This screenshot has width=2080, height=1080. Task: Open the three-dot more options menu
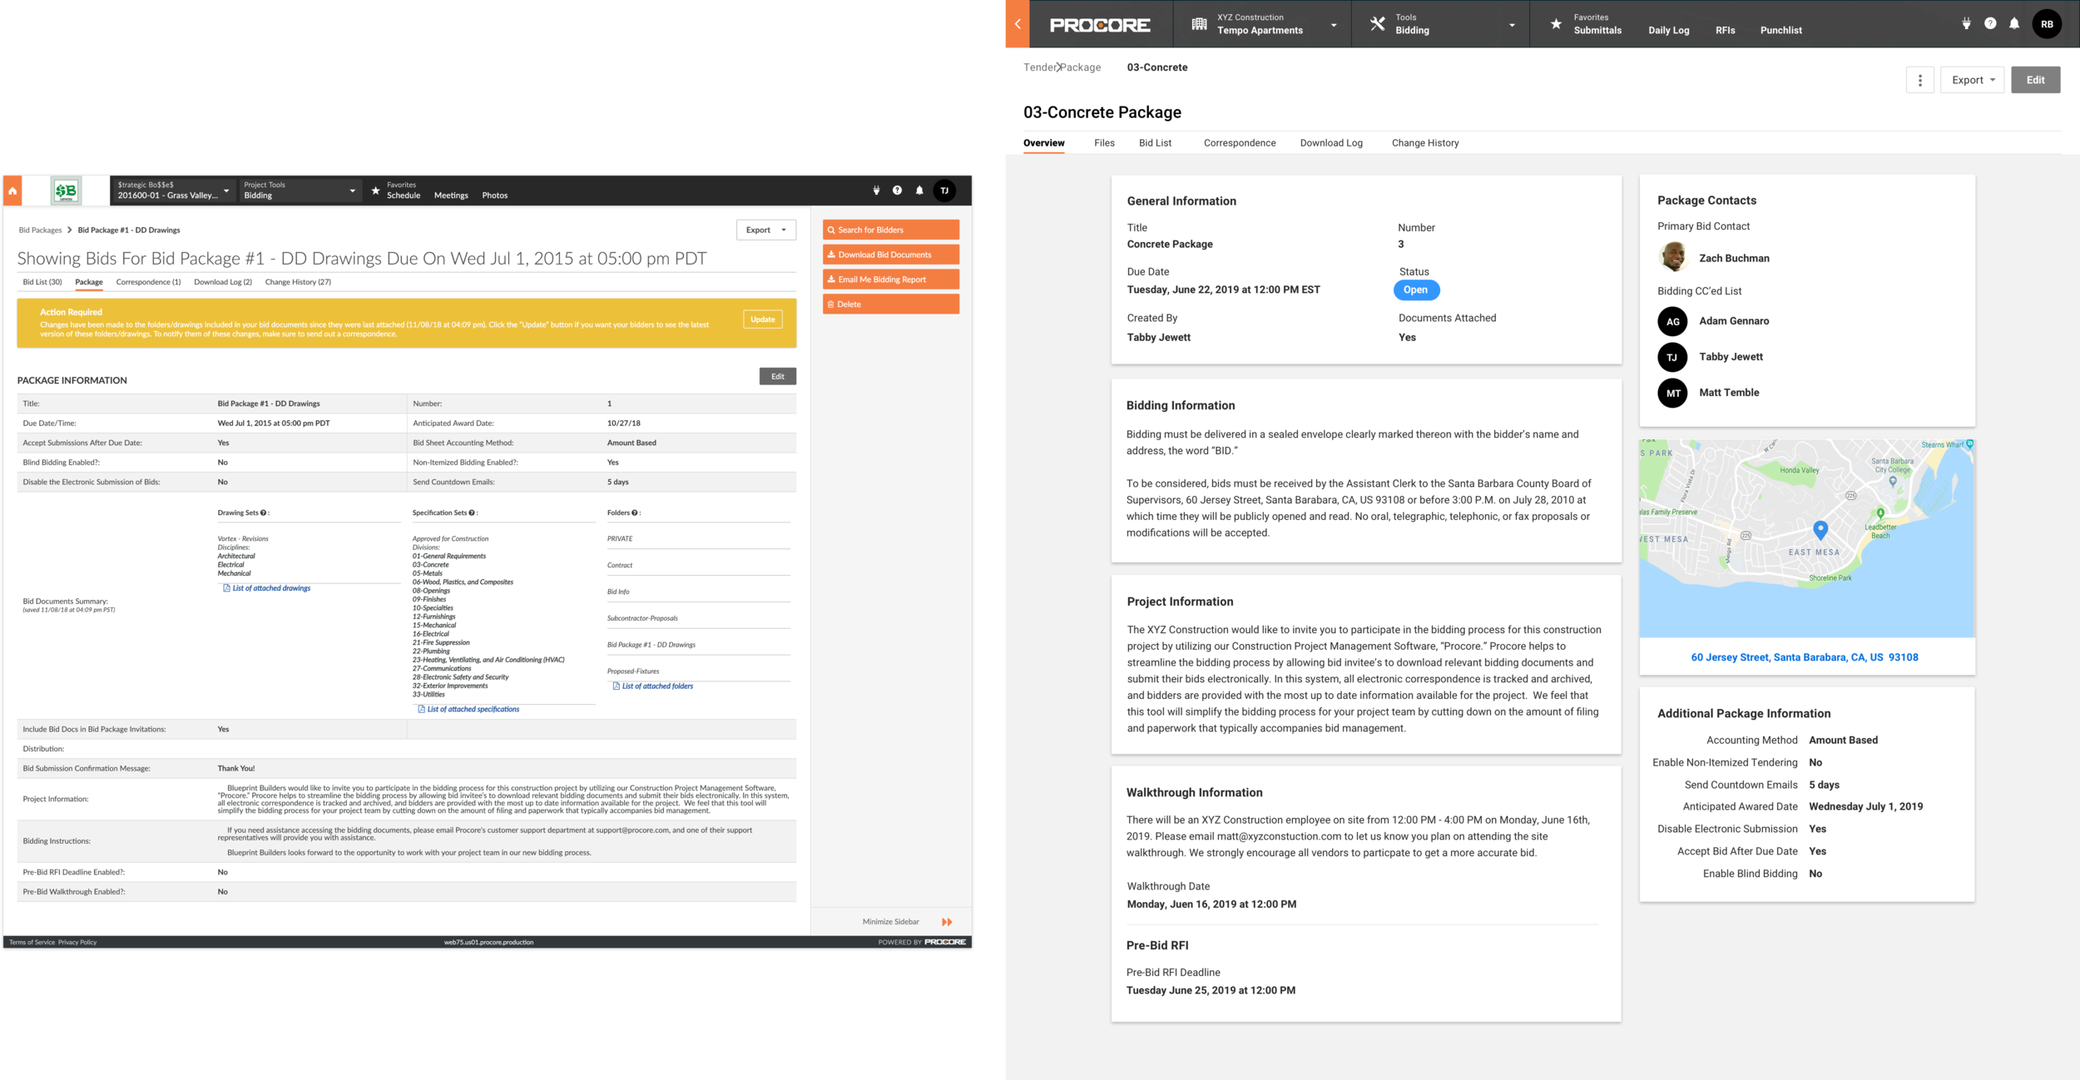click(x=1919, y=80)
